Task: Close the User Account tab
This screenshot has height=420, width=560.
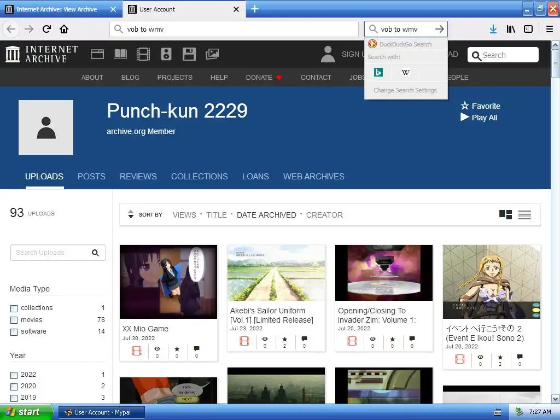Action: [x=236, y=9]
